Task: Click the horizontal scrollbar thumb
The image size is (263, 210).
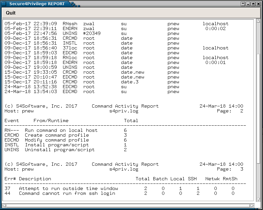Action: click(128, 205)
